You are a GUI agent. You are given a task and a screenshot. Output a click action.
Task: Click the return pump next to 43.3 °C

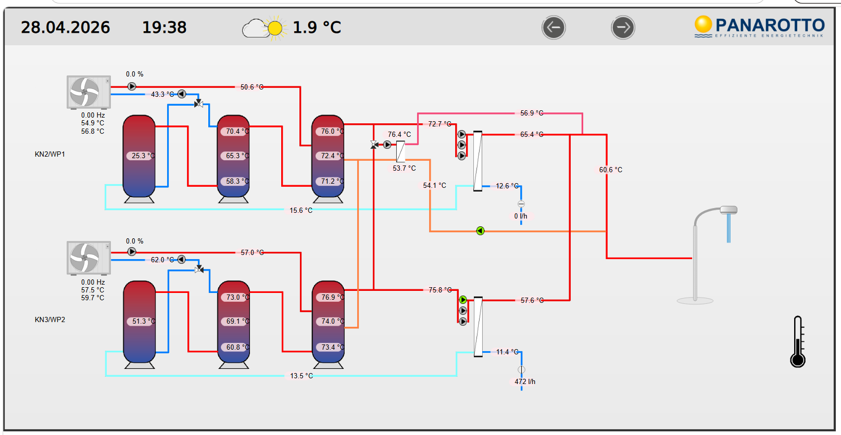click(x=182, y=94)
